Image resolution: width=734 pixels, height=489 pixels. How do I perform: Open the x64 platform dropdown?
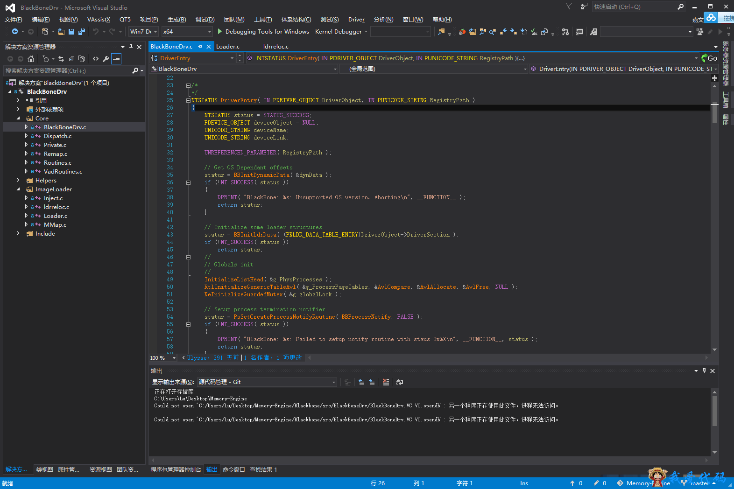coord(209,32)
